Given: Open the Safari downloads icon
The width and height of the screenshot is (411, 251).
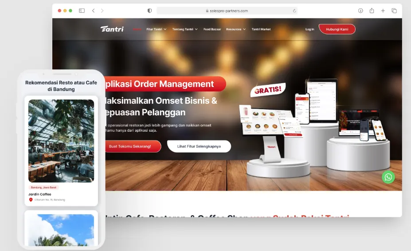Looking at the screenshot, I should tap(360, 11).
